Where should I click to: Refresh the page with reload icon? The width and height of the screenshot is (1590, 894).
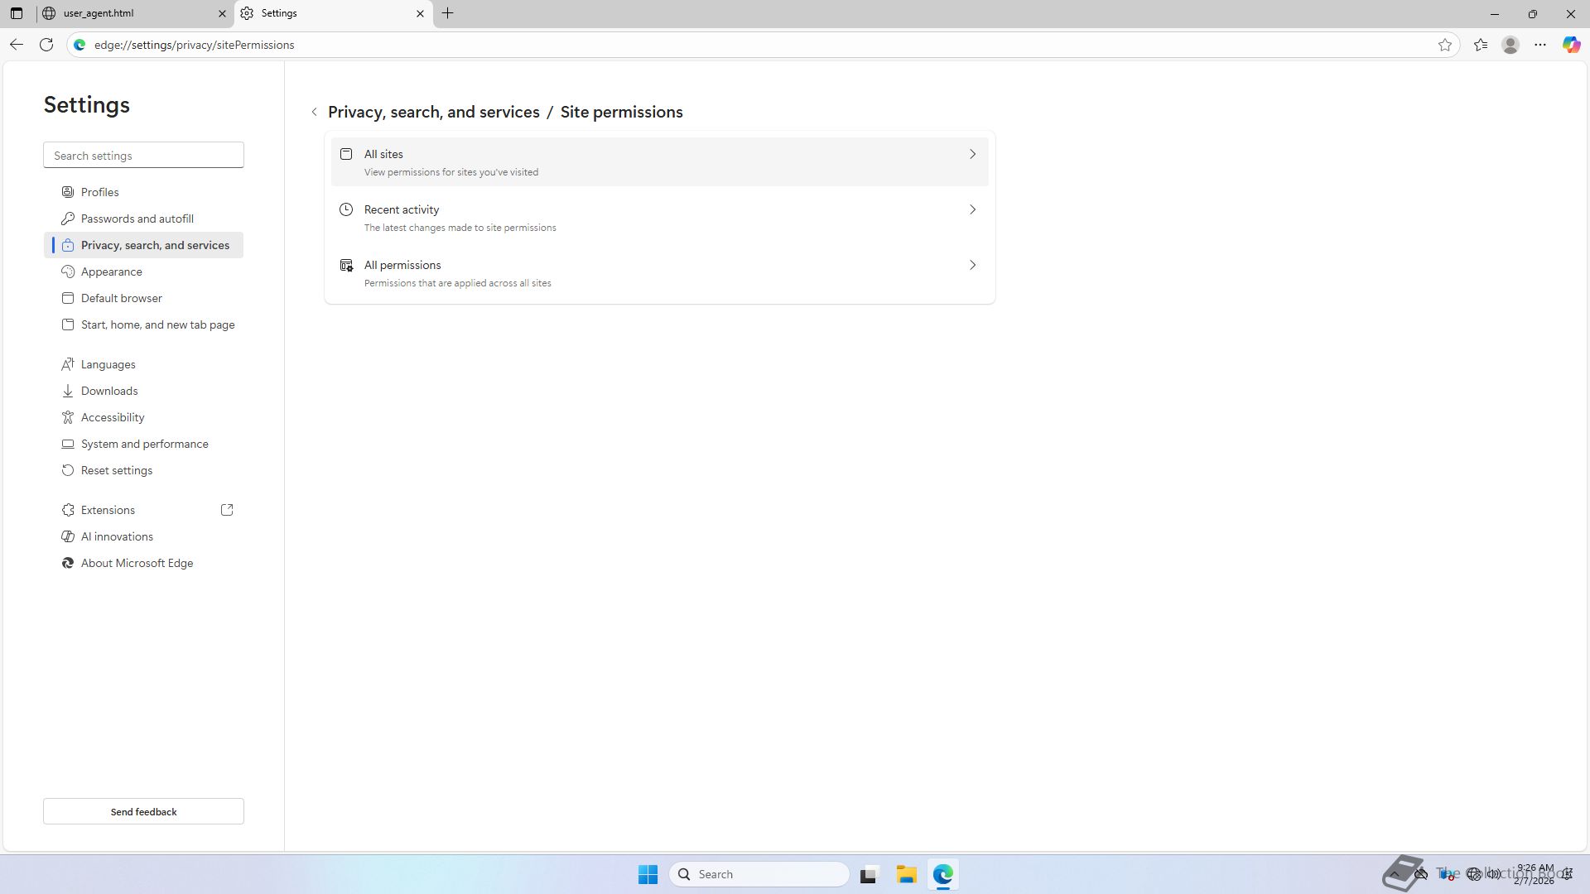[46, 45]
